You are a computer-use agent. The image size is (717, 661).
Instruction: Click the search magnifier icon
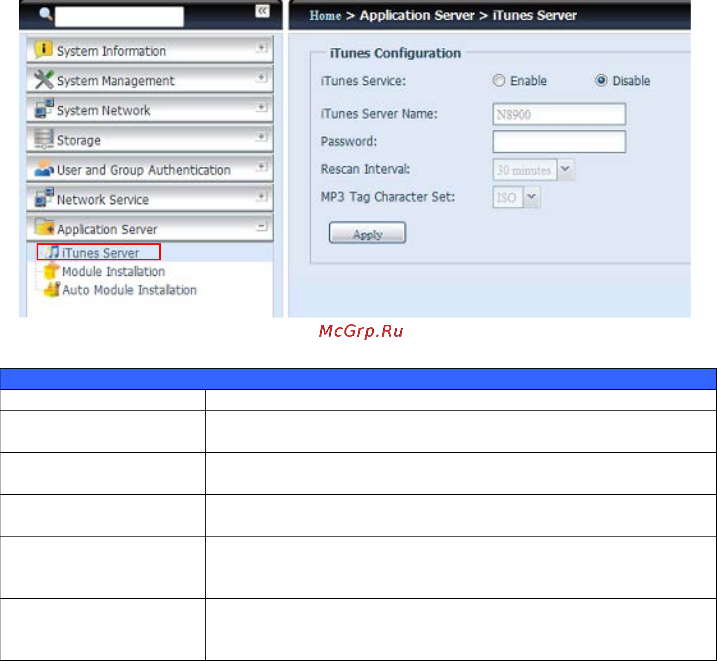[46, 14]
